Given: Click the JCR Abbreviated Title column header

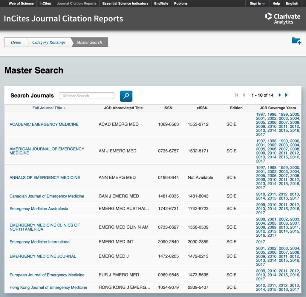Looking at the screenshot, I should 123,108.
